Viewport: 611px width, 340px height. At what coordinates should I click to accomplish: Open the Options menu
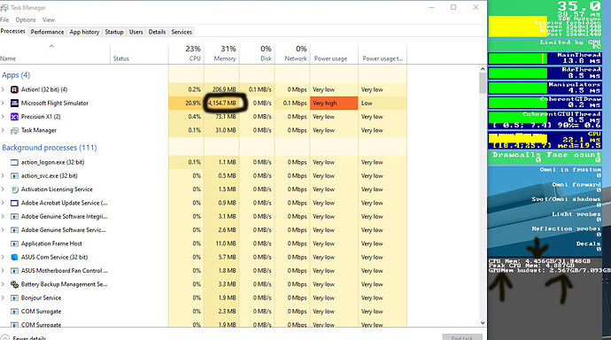[26, 19]
